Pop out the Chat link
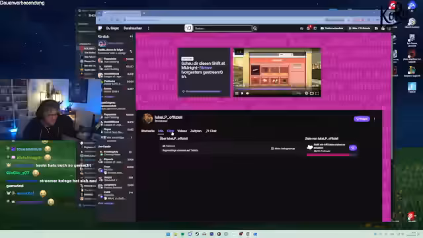 211,131
